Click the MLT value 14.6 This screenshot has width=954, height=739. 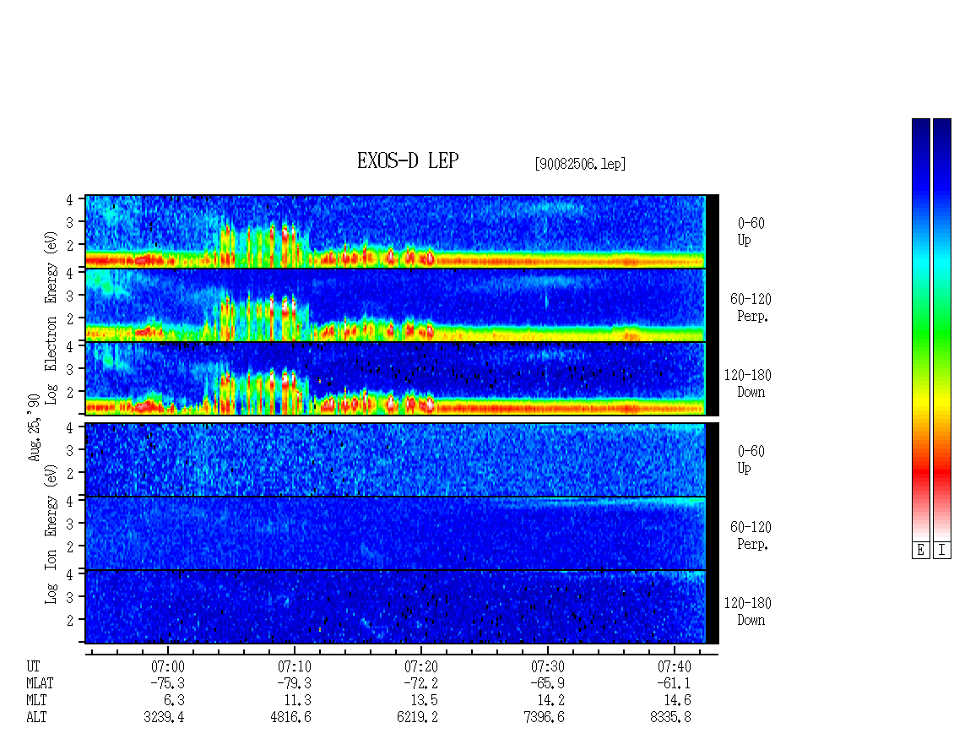(677, 701)
